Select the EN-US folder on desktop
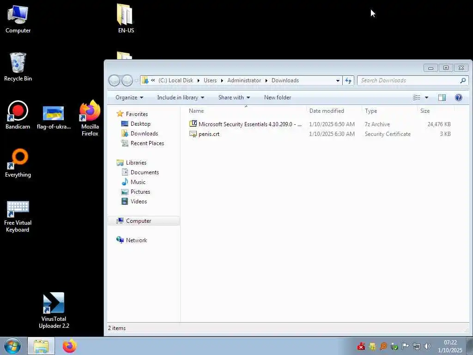The height and width of the screenshot is (355, 473). (126, 18)
